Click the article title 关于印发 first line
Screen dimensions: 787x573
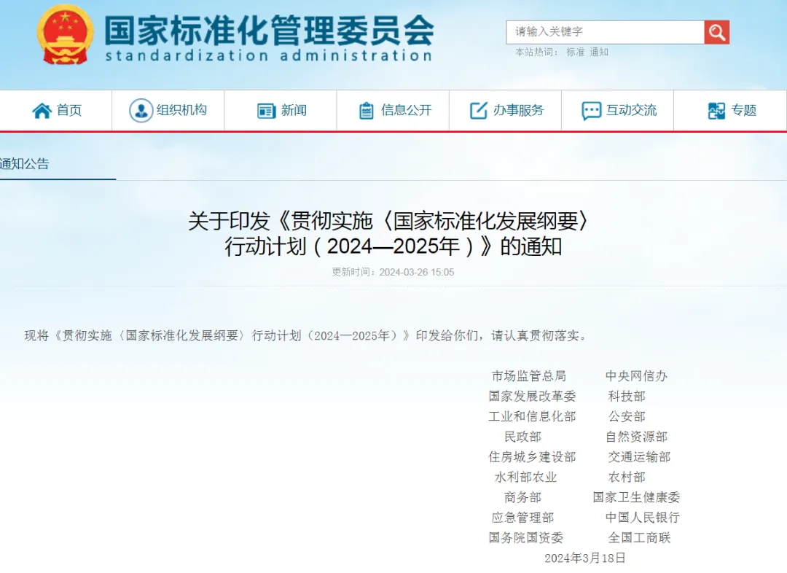click(x=388, y=221)
